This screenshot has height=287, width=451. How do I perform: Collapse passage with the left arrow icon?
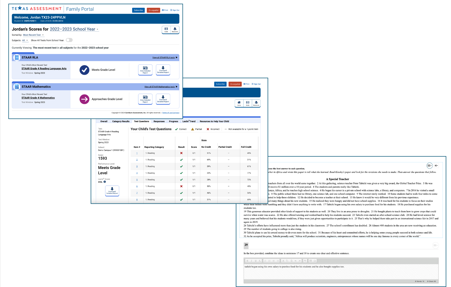436,166
